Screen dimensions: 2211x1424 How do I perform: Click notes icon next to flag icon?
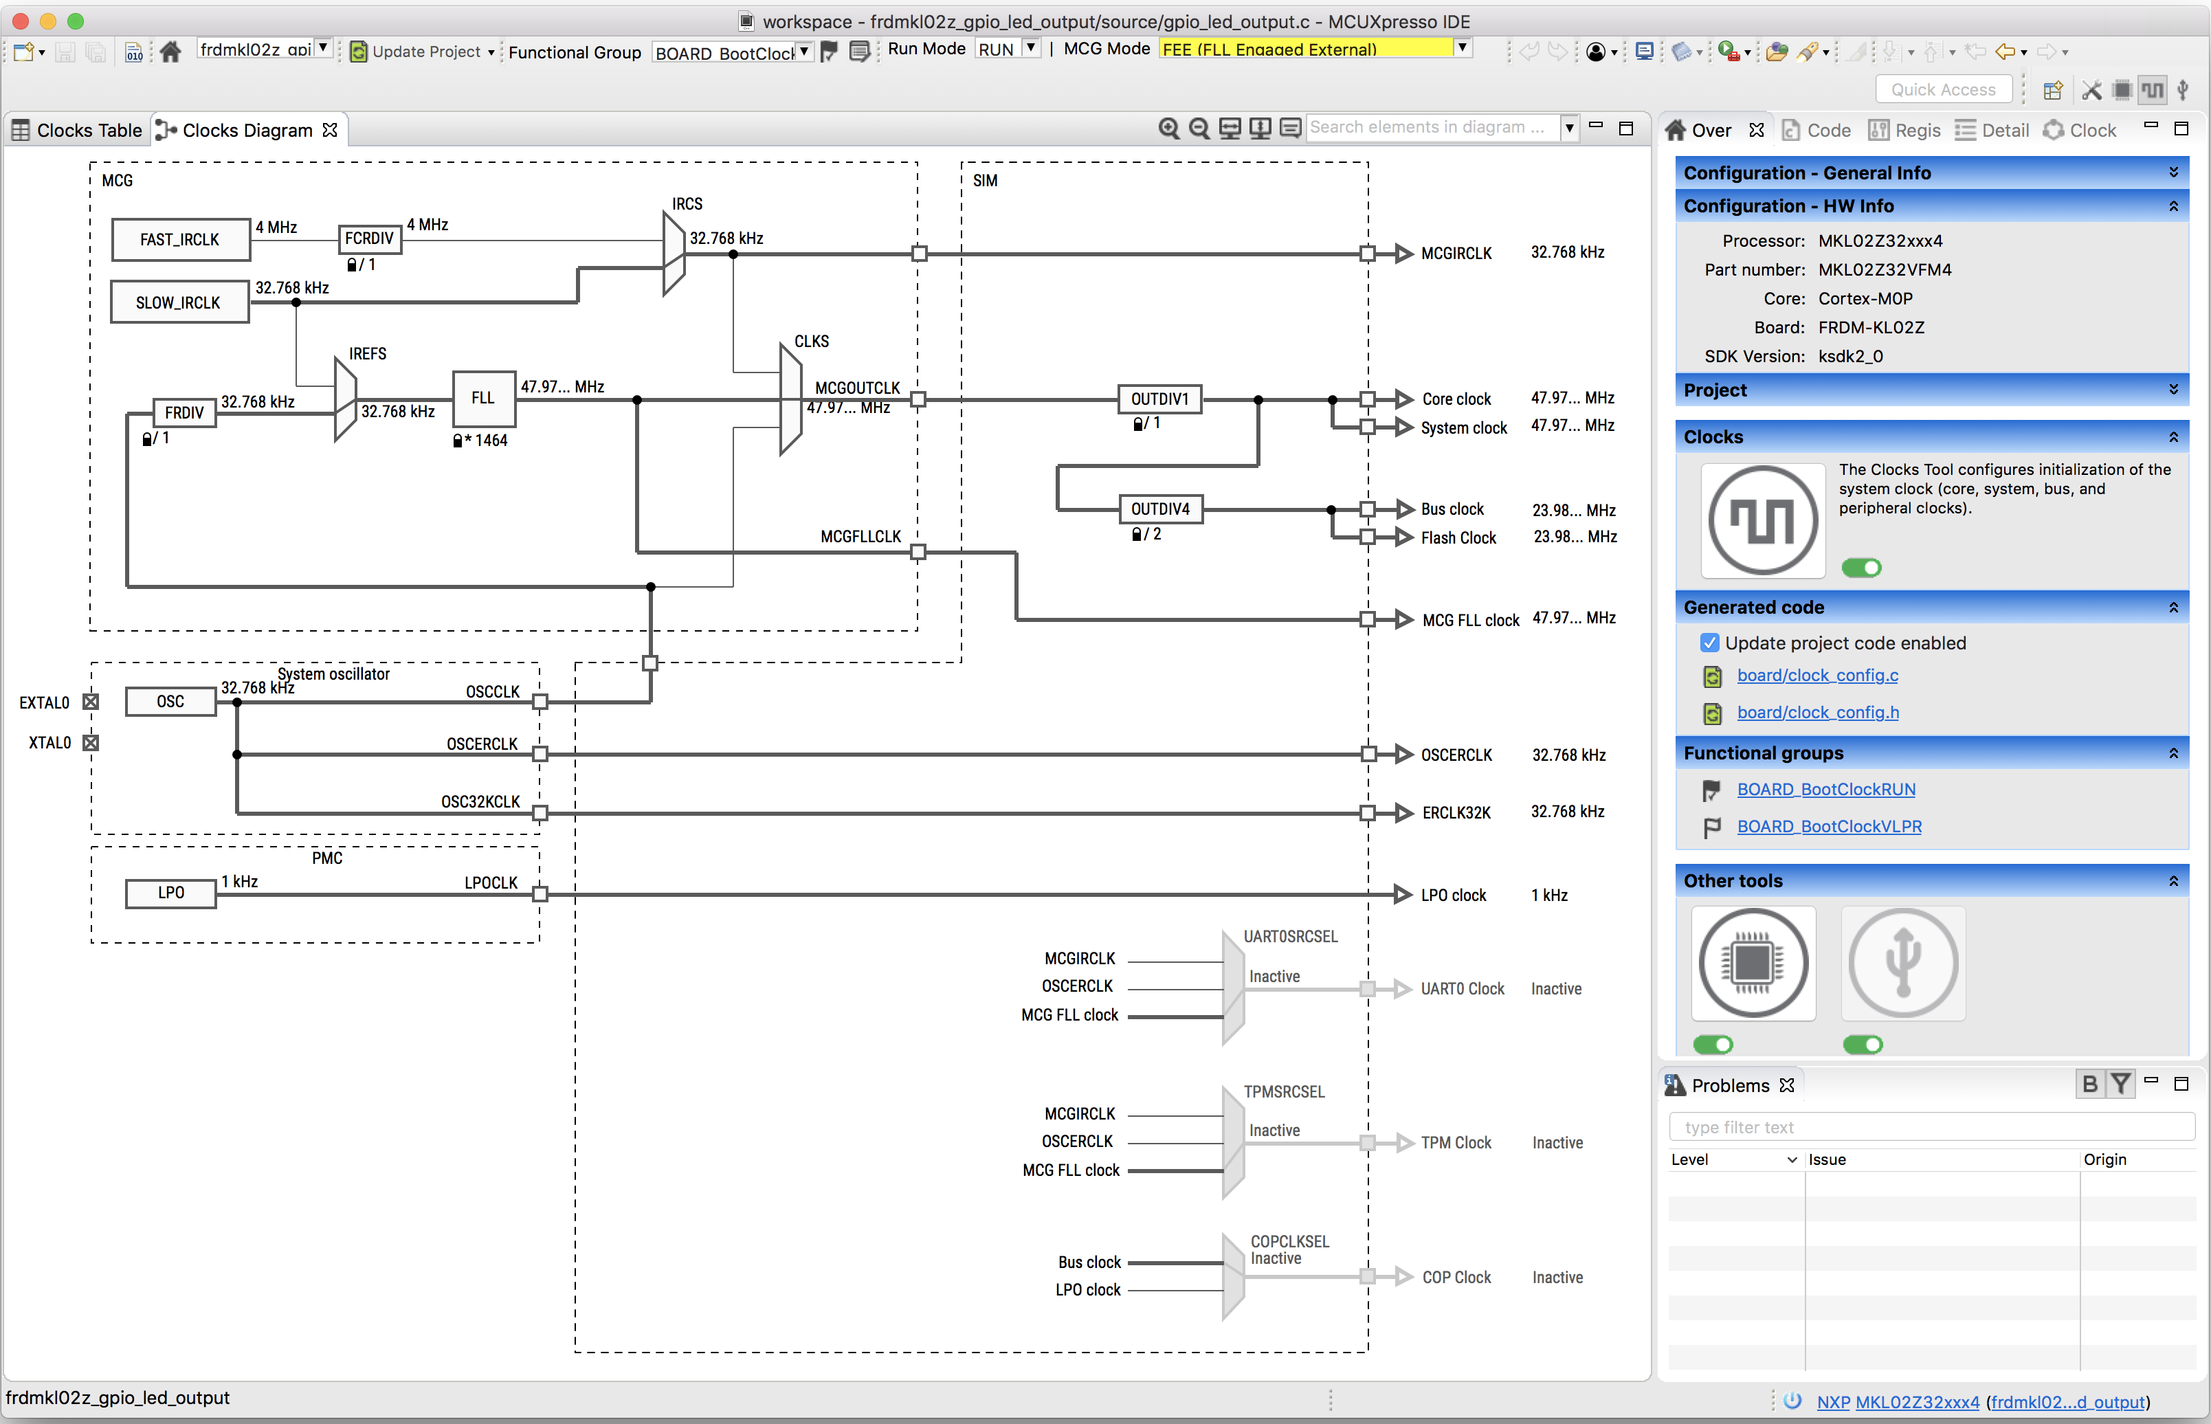point(860,52)
